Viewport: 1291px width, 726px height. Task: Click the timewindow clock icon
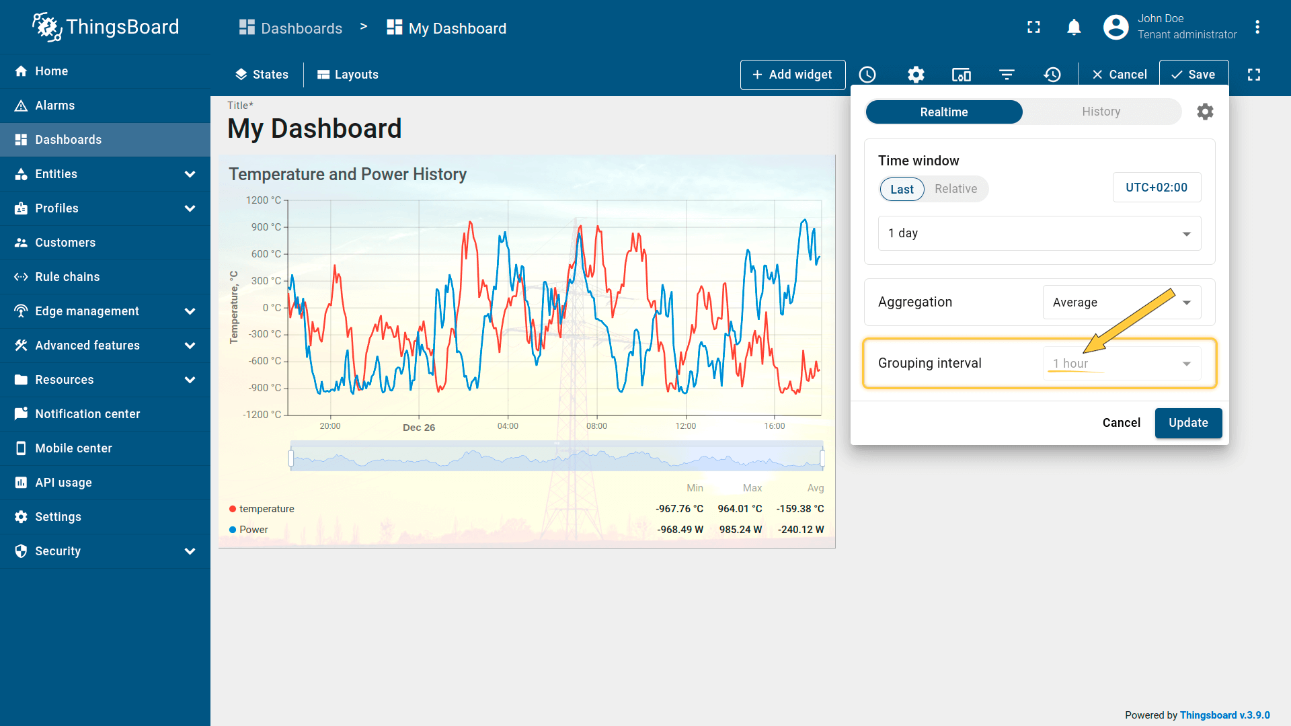(867, 75)
